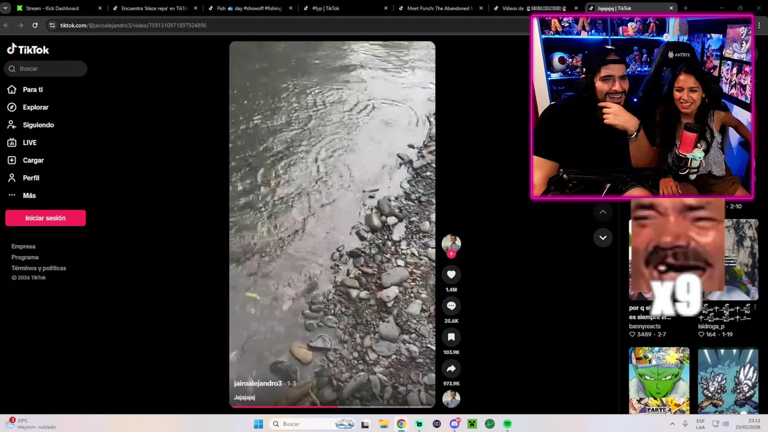
Task: Follow creator with the red plus badge
Action: [x=451, y=254]
